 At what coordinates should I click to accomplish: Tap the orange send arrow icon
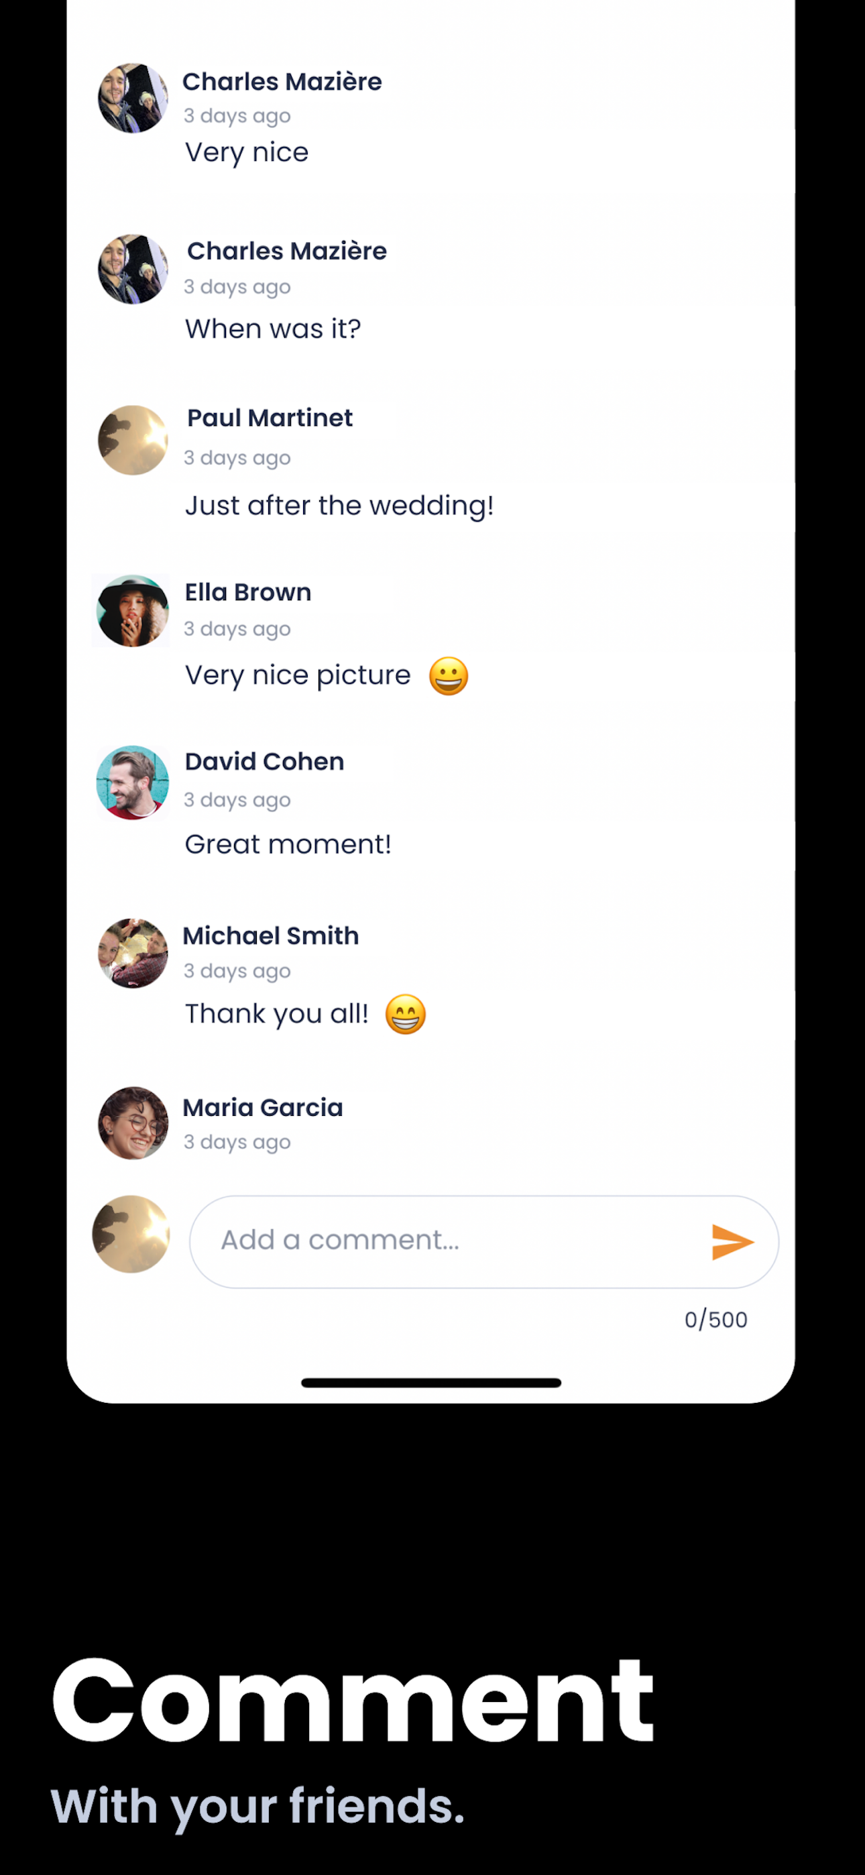(732, 1242)
